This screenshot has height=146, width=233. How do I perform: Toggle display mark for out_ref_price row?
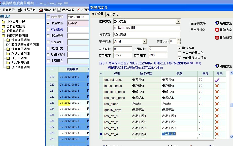(x=217, y=80)
